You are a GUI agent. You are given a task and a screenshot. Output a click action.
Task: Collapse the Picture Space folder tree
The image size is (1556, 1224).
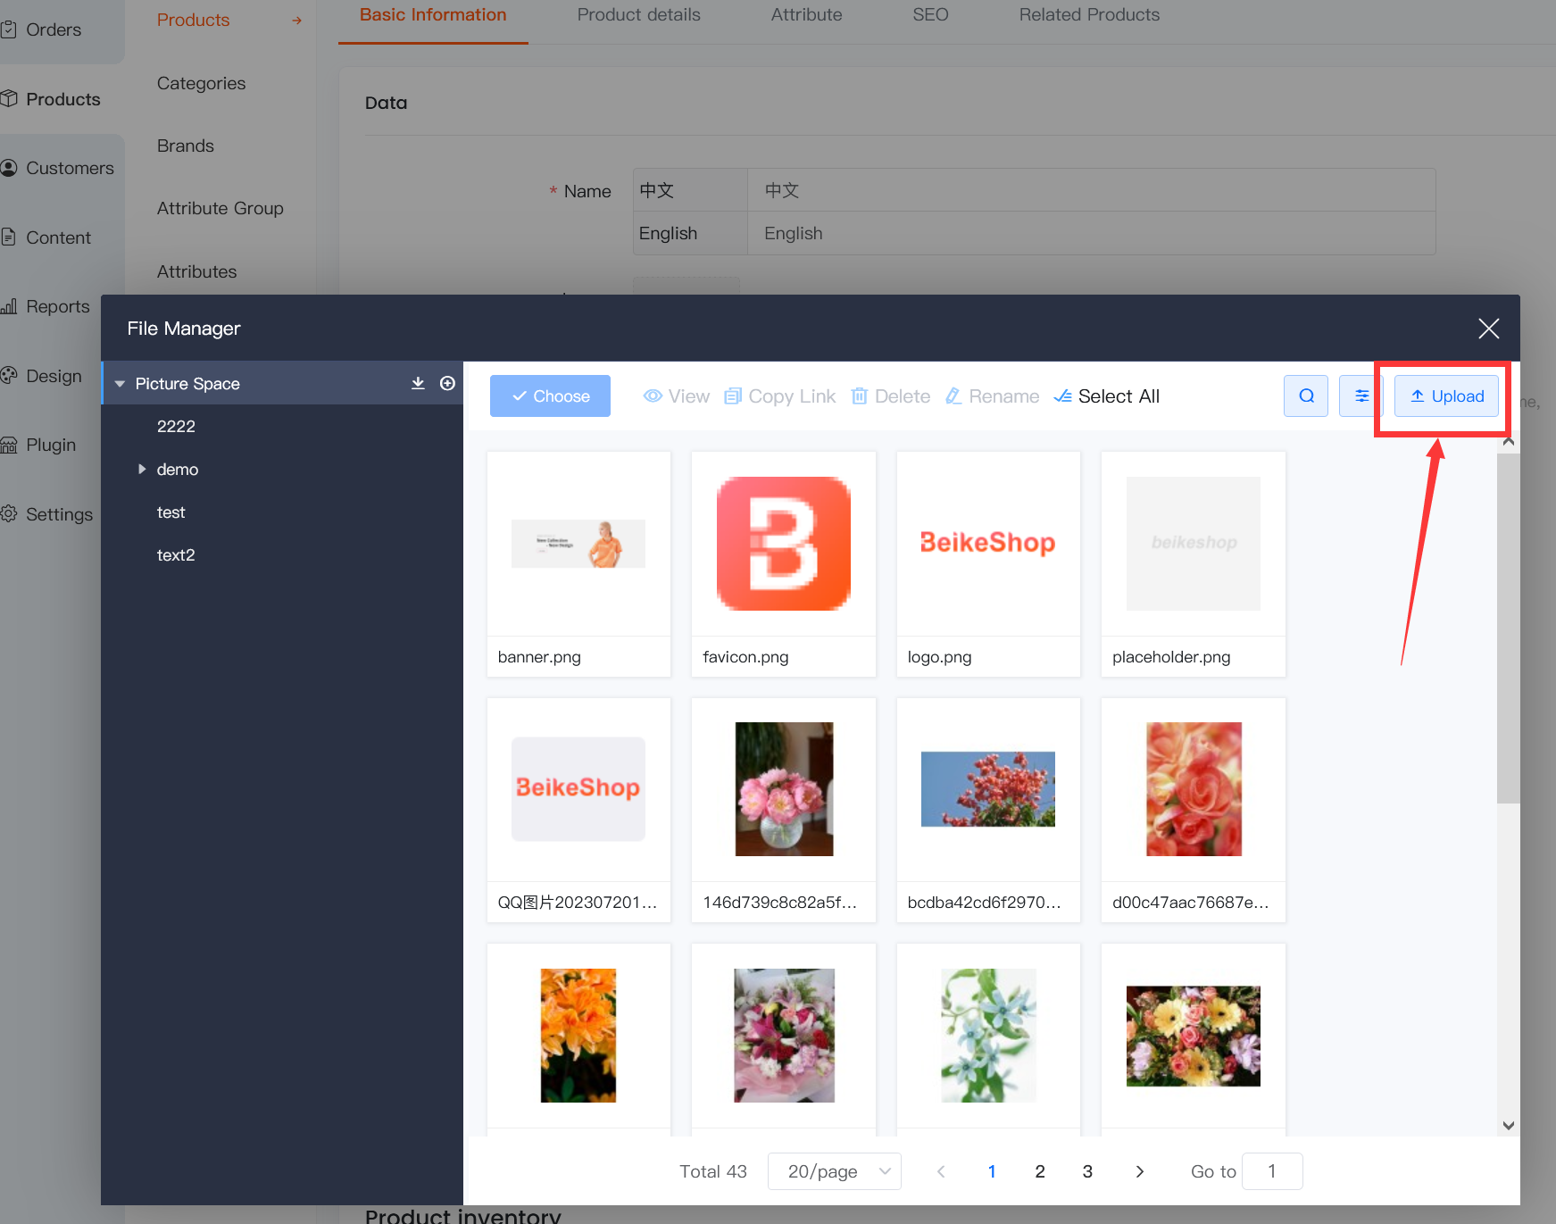tap(120, 384)
